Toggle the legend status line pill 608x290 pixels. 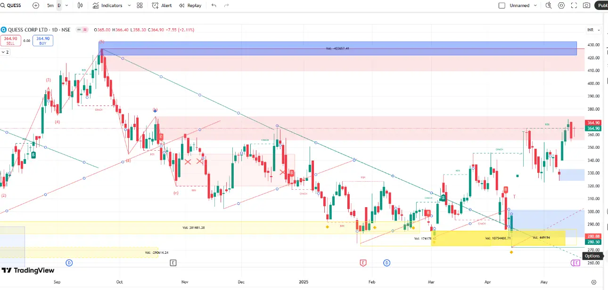click(83, 30)
